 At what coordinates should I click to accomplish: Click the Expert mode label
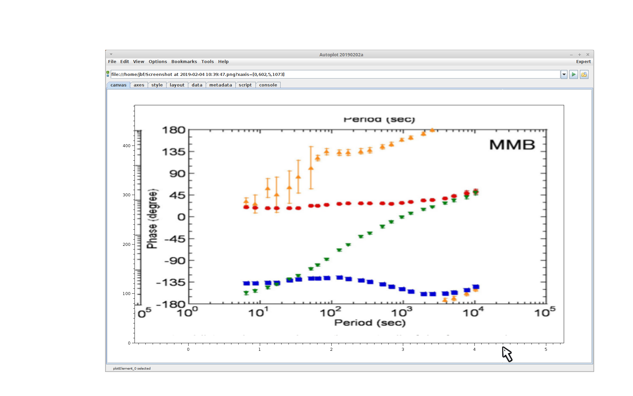(583, 62)
